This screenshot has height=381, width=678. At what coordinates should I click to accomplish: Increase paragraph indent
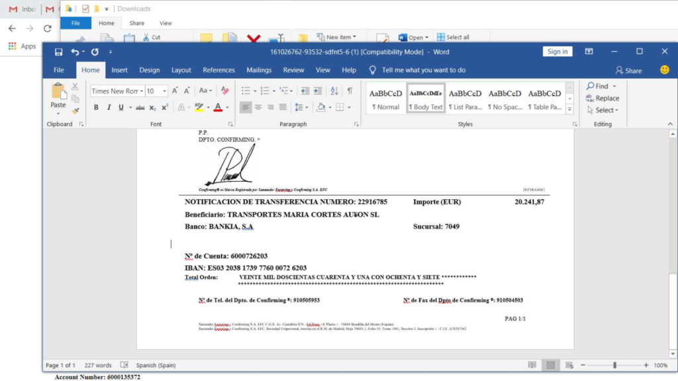pos(318,91)
